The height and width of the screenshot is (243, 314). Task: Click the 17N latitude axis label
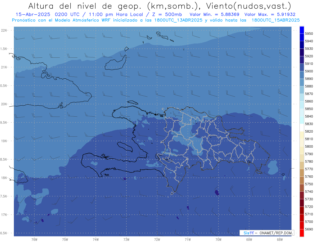click(x=4, y=215)
